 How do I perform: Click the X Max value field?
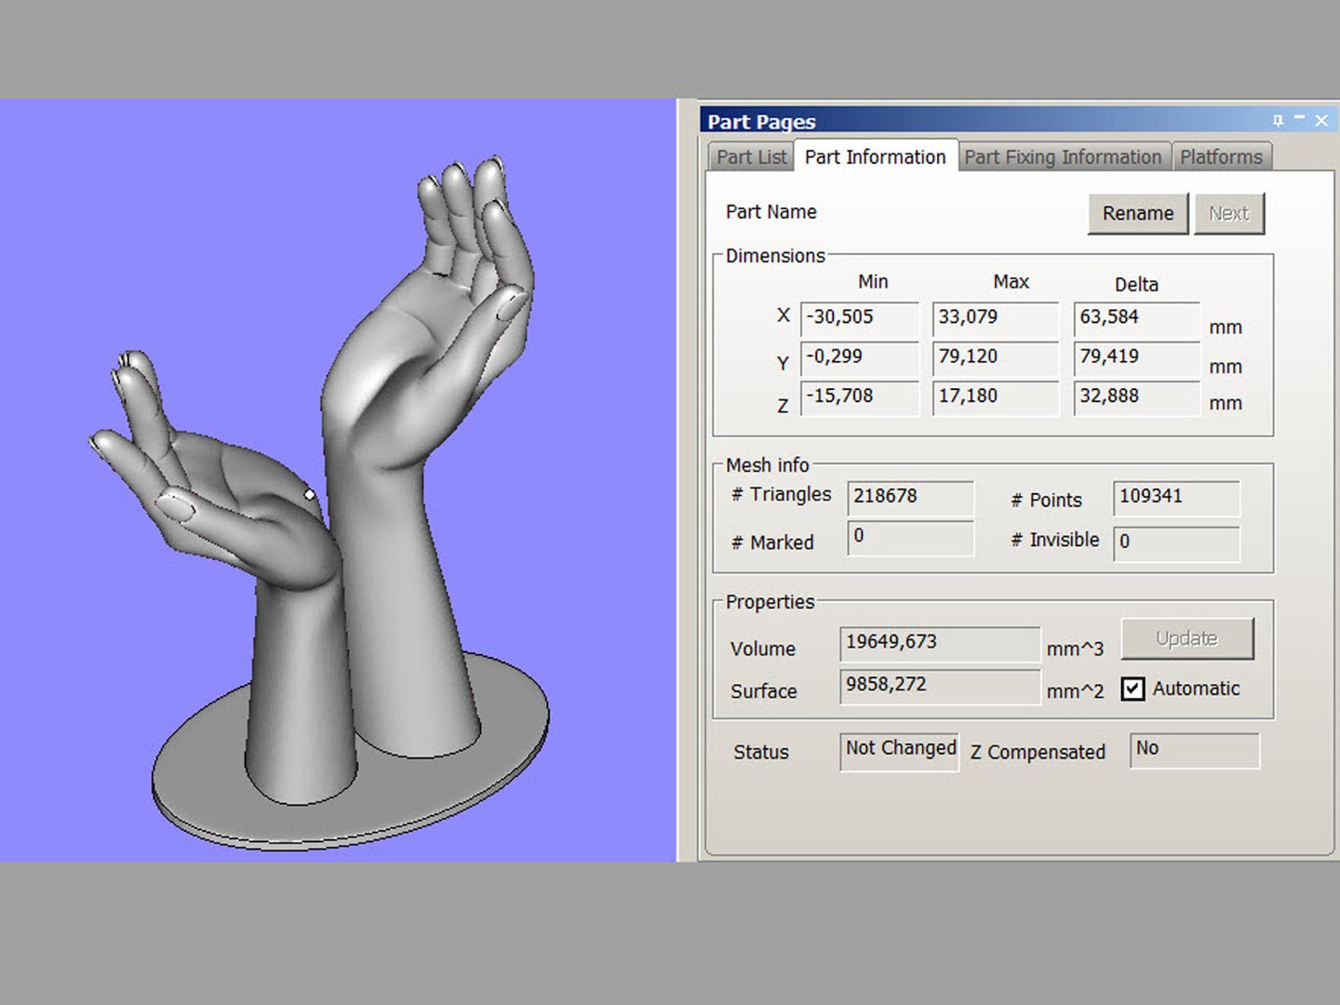(x=996, y=318)
